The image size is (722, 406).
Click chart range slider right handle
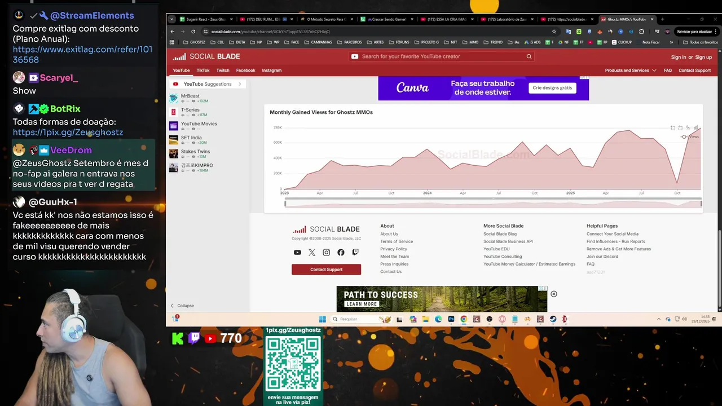[x=702, y=204]
